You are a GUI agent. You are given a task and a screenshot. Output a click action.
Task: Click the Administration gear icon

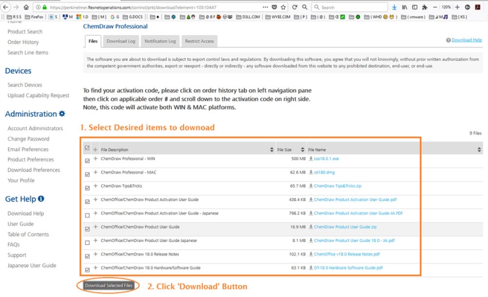(62, 114)
